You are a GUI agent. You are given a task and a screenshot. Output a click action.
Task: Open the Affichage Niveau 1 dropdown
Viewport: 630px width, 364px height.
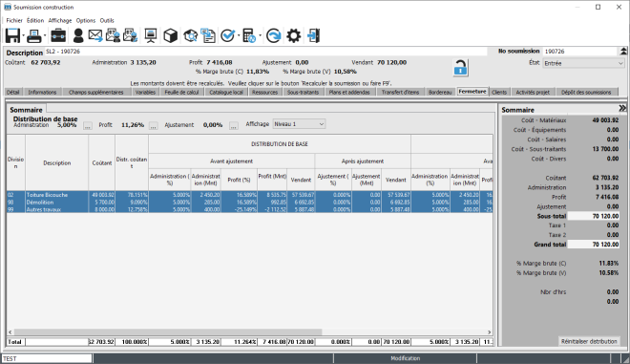(299, 124)
